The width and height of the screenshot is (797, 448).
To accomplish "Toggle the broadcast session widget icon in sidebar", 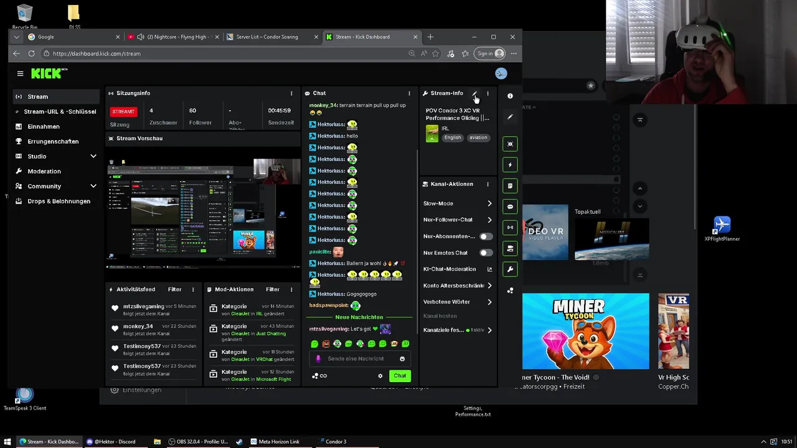I will [x=510, y=227].
